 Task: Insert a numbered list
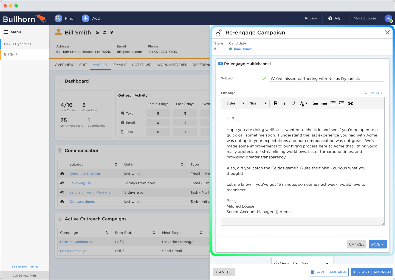pos(315,103)
